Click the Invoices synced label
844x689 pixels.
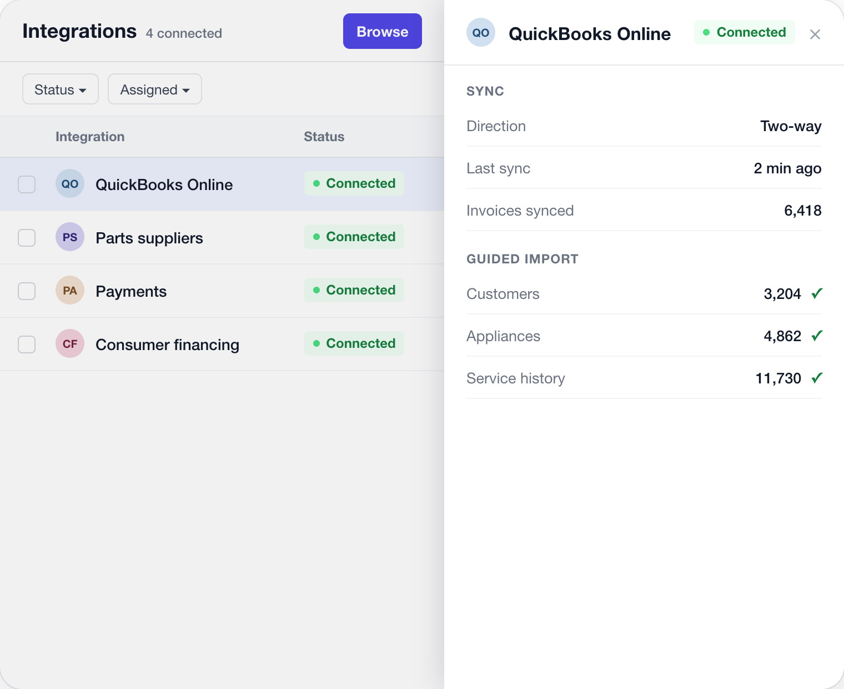pyautogui.click(x=520, y=211)
